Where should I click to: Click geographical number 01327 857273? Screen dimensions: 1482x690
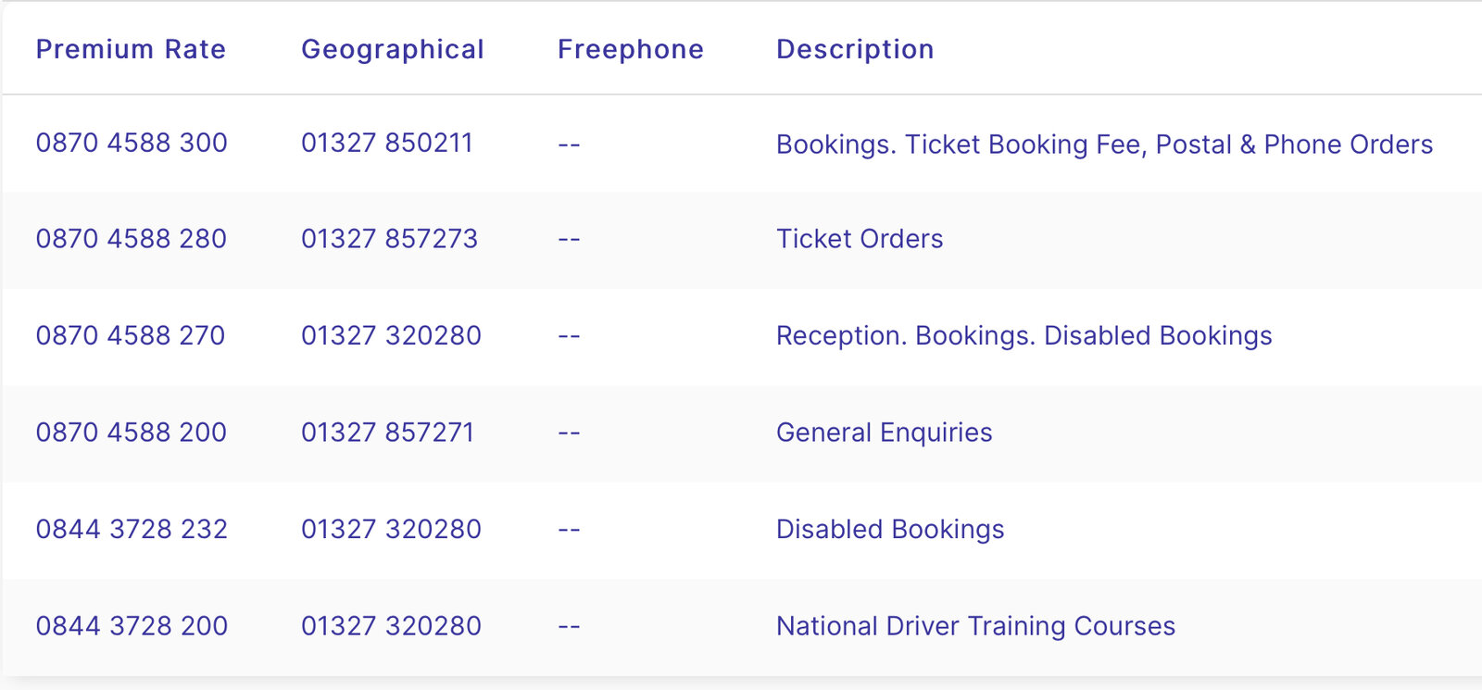coord(389,239)
